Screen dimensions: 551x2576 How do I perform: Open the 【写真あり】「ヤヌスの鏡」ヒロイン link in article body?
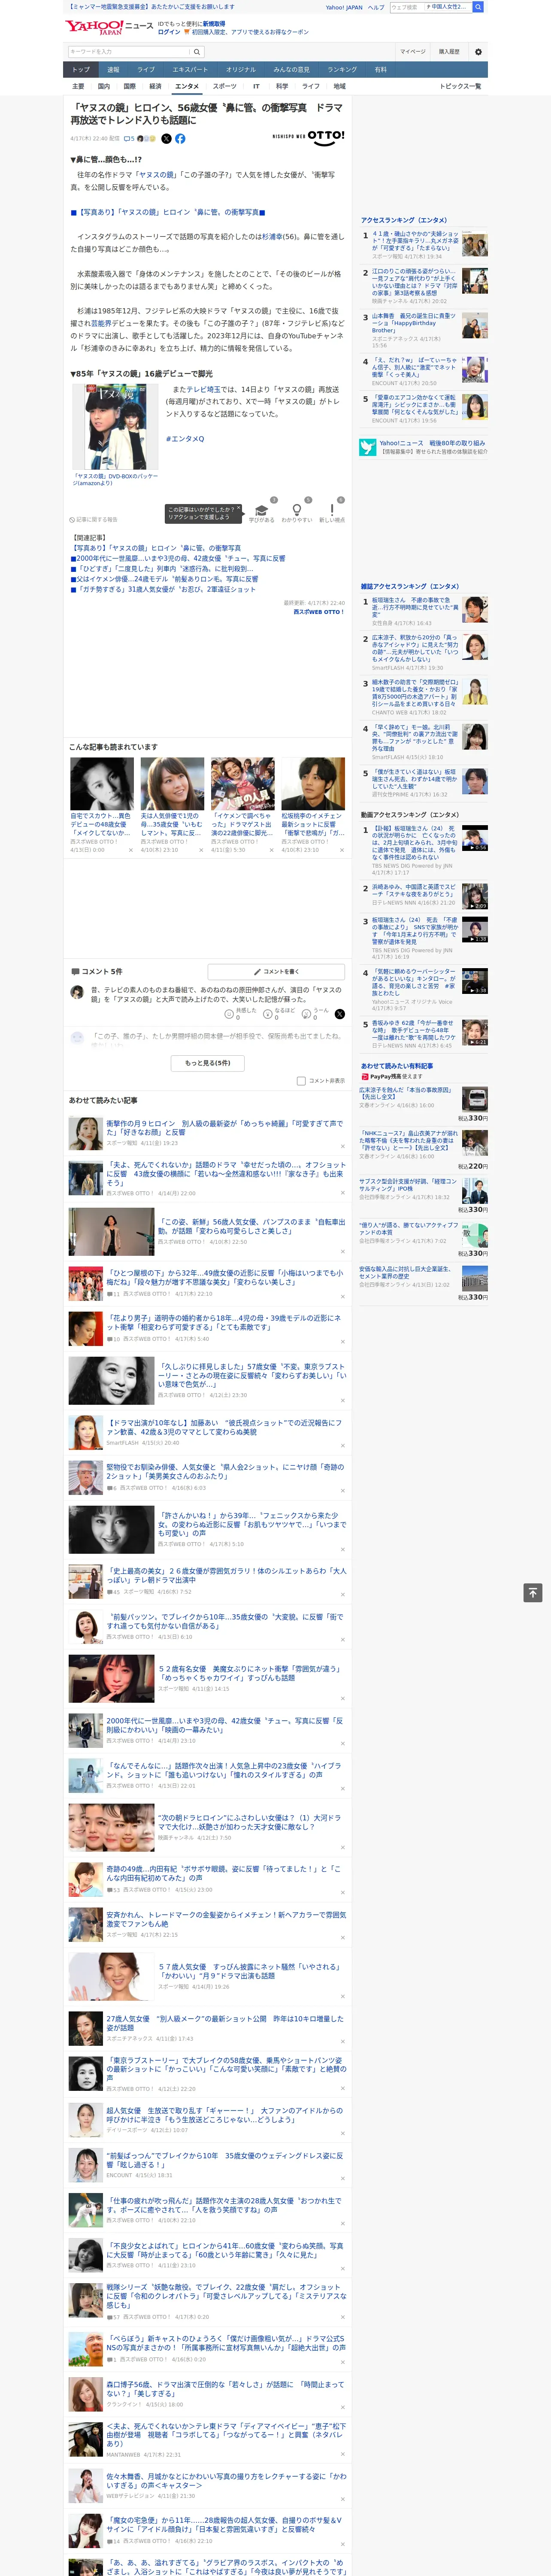168,212
